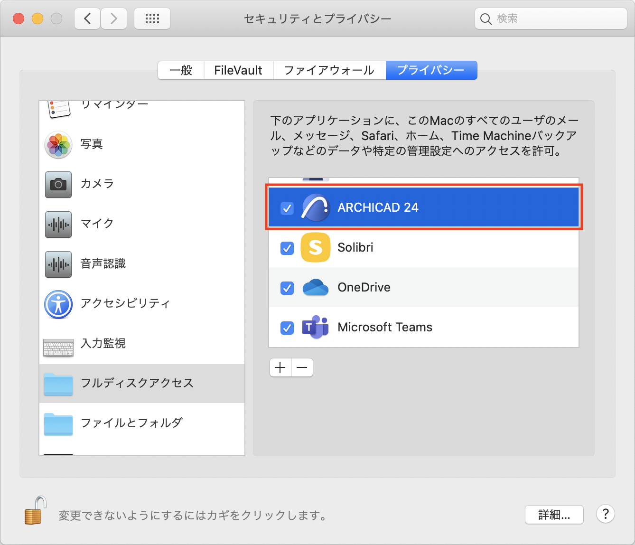Click the マイク (Microphone) icon
This screenshot has height=545, width=635.
[58, 225]
